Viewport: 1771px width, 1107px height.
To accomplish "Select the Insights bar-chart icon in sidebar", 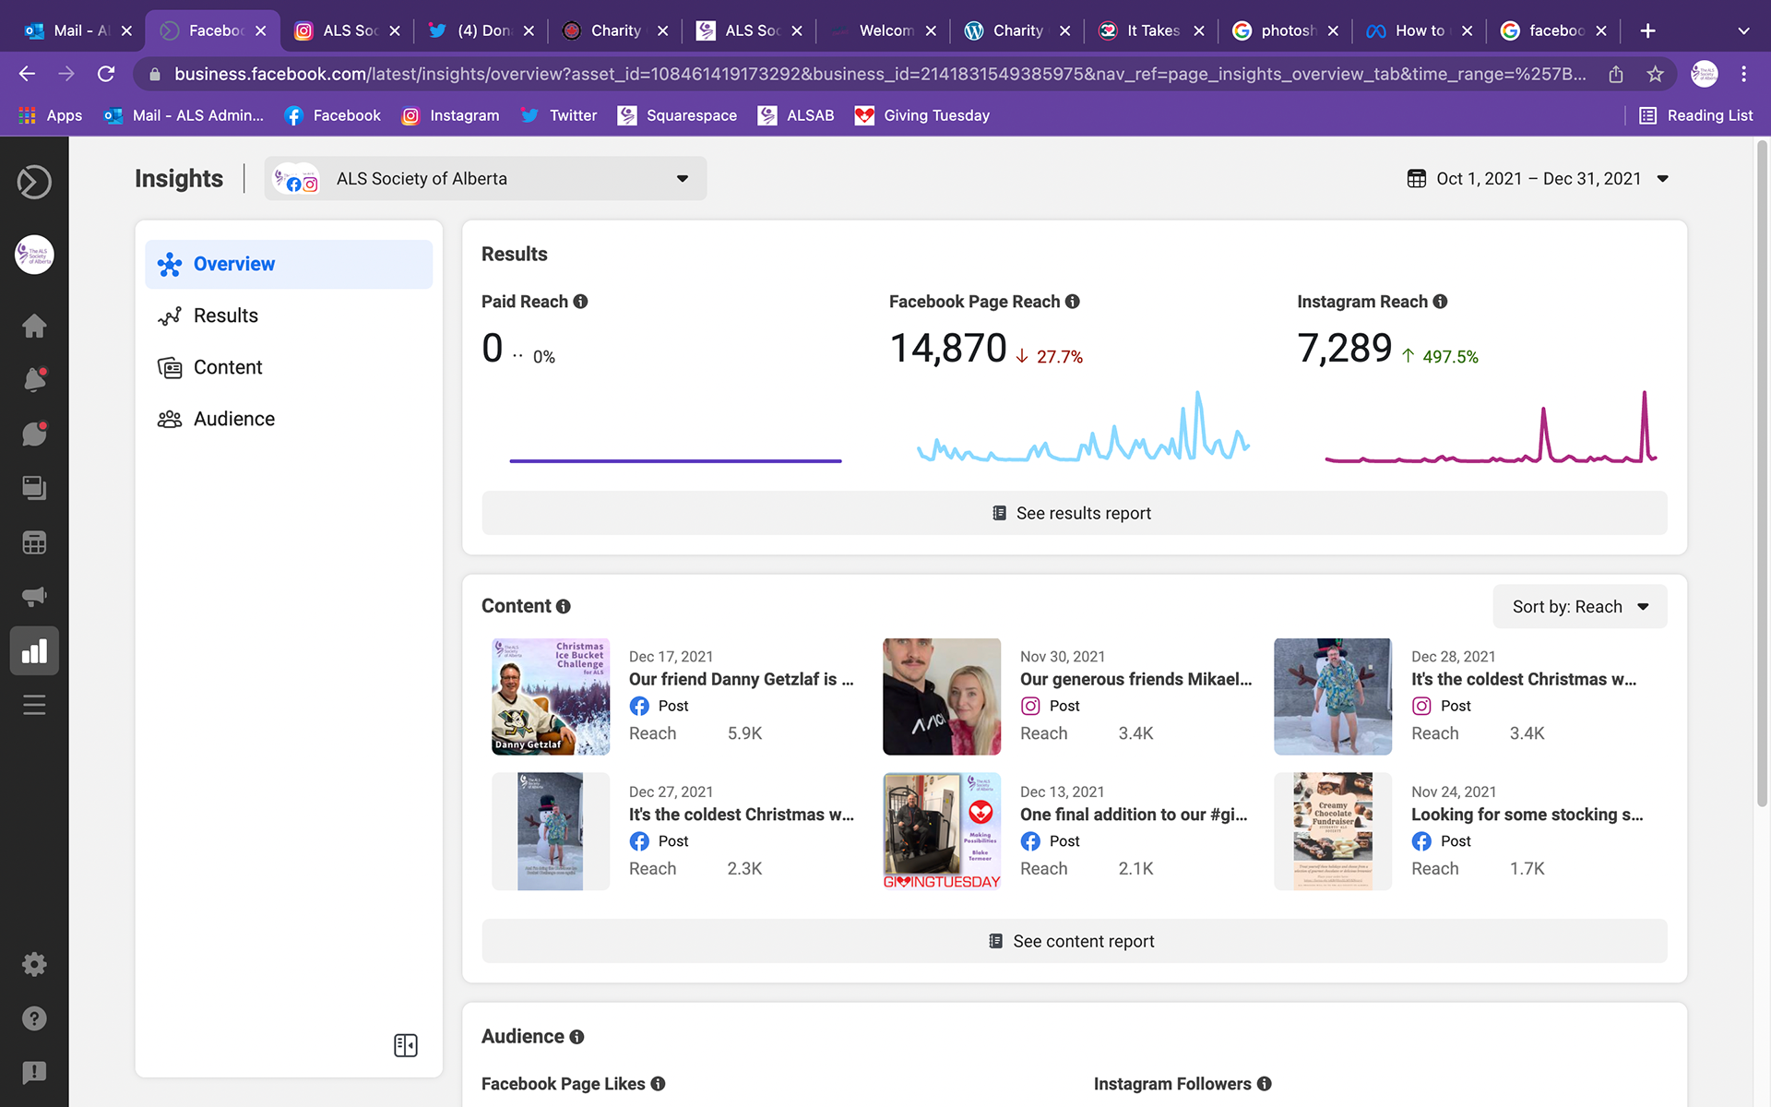I will tap(34, 650).
